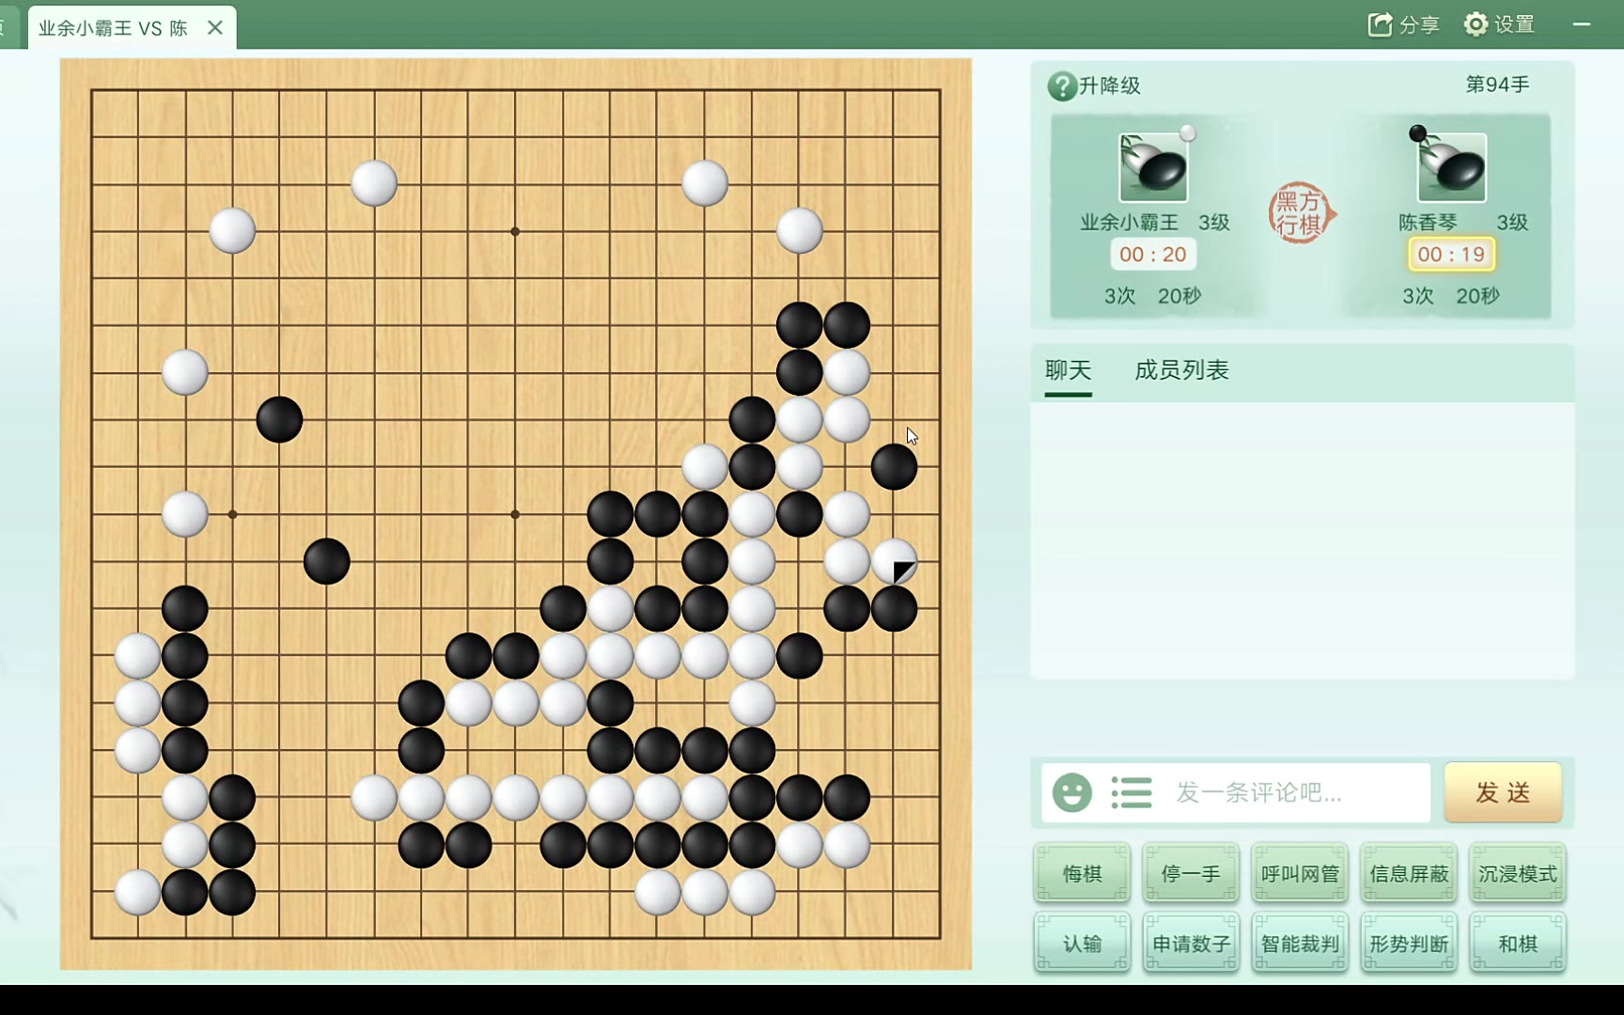Click the help question mark beside 升降级
This screenshot has height=1015, width=1624.
click(1062, 86)
